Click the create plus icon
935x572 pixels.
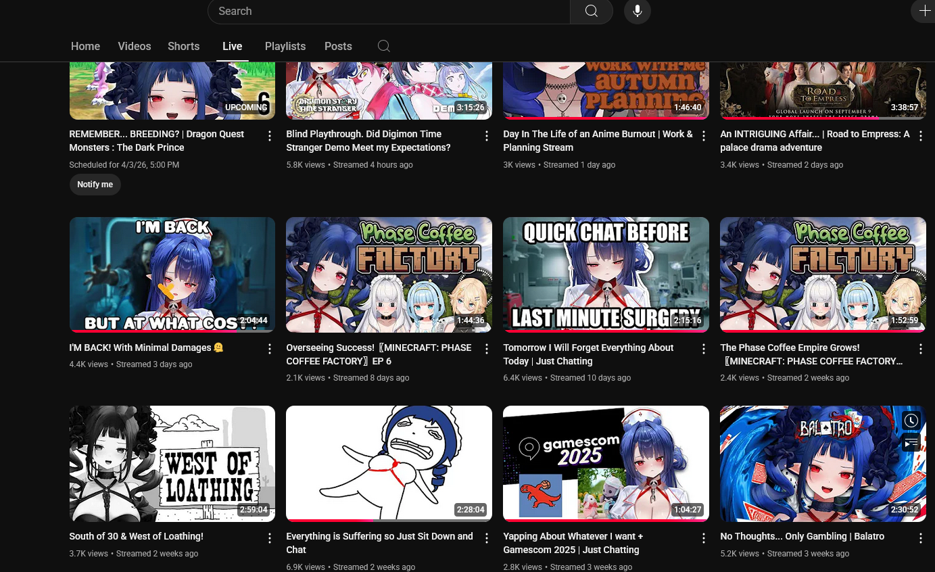[x=924, y=11]
